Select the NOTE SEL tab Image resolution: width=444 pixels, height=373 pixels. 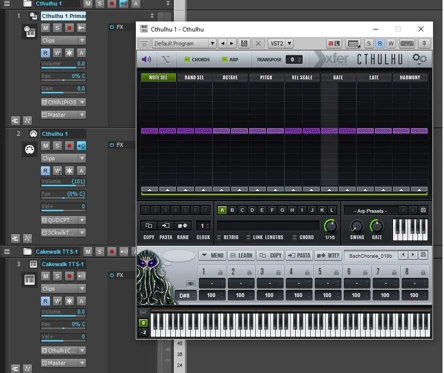(x=158, y=77)
